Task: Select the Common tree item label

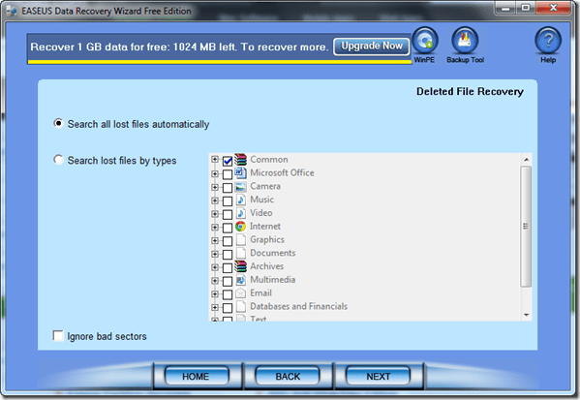Action: click(x=269, y=160)
